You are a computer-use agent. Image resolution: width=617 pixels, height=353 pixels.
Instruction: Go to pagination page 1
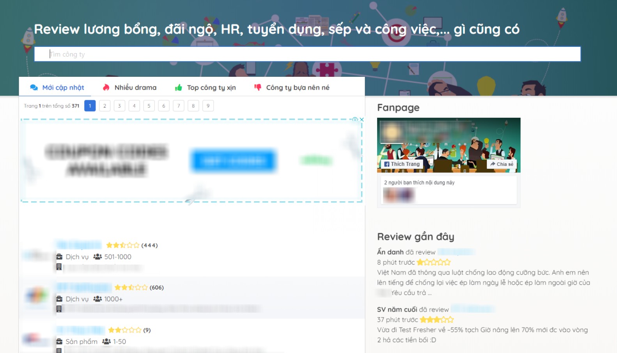[x=90, y=106]
